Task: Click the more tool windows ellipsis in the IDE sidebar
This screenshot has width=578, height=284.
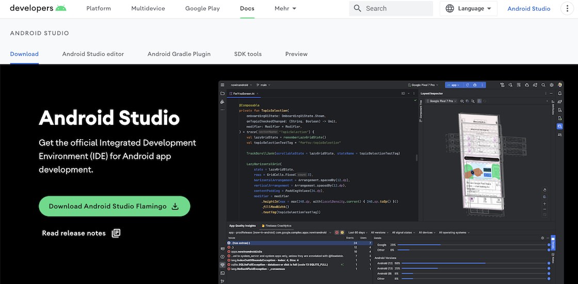Action: [222, 110]
